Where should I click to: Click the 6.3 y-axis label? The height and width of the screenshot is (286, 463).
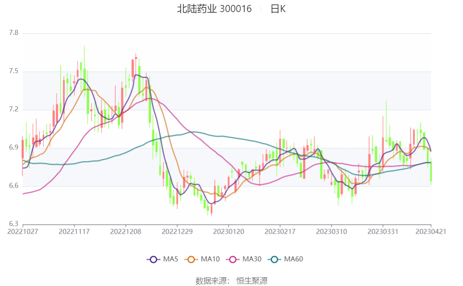point(14,224)
